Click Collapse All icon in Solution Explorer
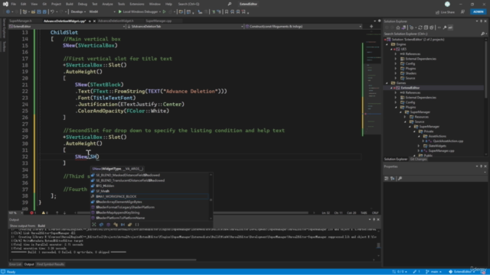The width and height of the screenshot is (490, 275). pyautogui.click(x=426, y=27)
